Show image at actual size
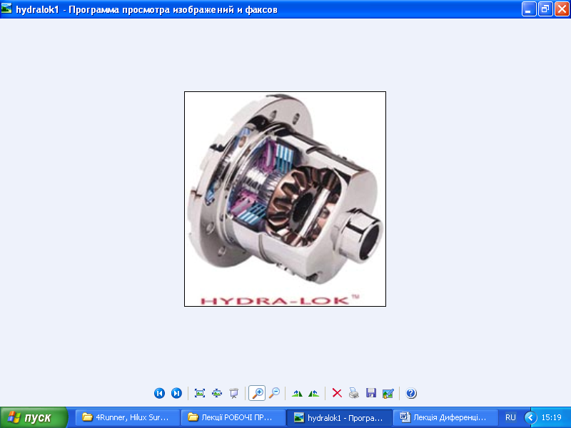The image size is (571, 428). (x=217, y=393)
